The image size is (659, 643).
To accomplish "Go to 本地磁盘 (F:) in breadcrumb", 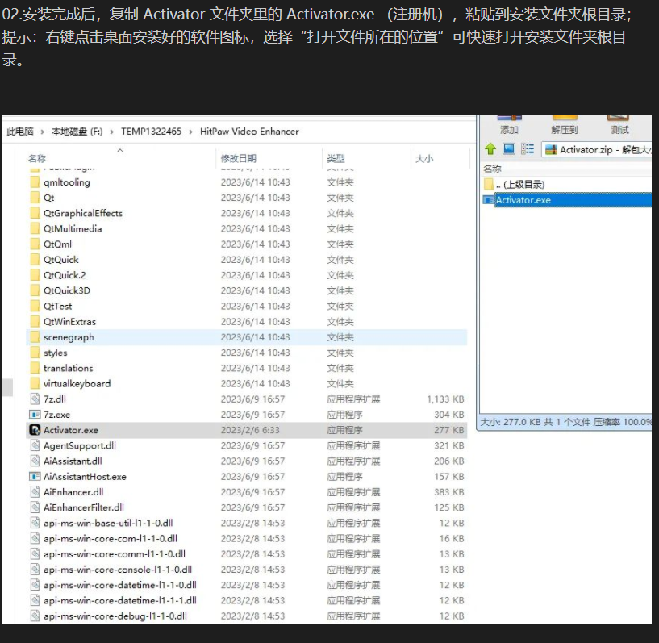I will coord(77,132).
